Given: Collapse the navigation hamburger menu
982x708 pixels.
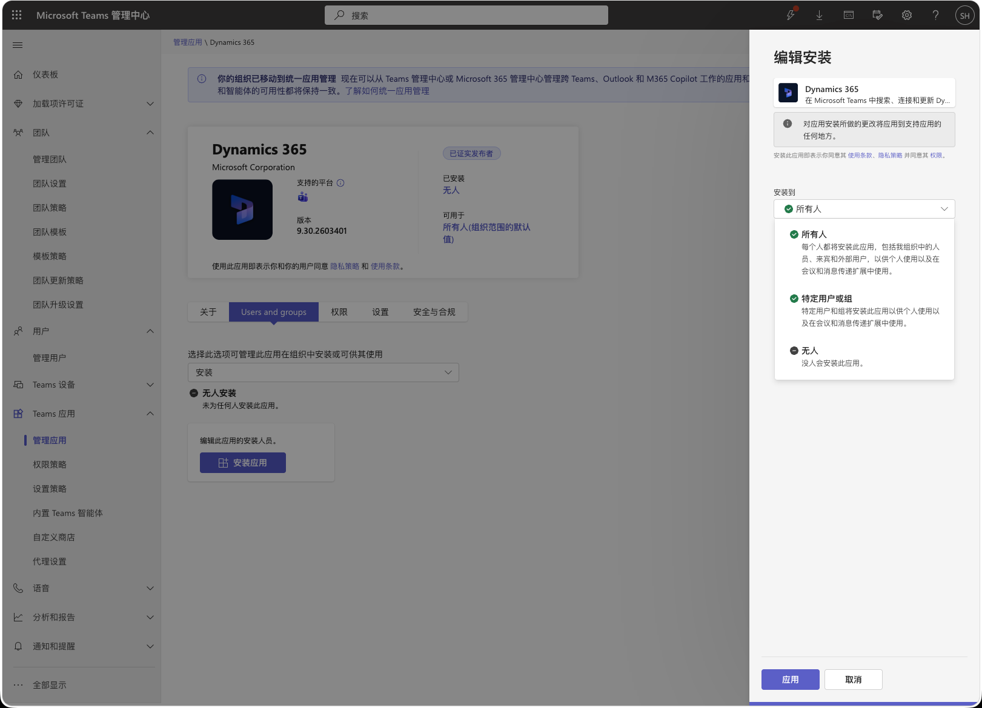Looking at the screenshot, I should point(18,45).
